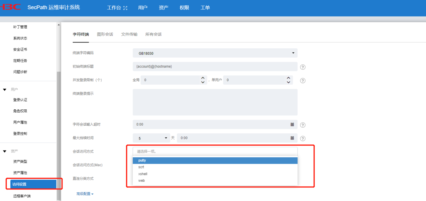426x201 pixels.
Task: Choose putty from the list
Action: tap(215, 161)
